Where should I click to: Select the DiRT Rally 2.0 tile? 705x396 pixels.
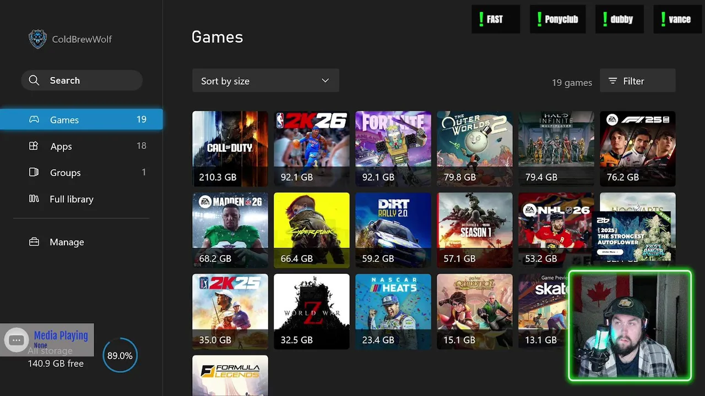[x=393, y=230]
